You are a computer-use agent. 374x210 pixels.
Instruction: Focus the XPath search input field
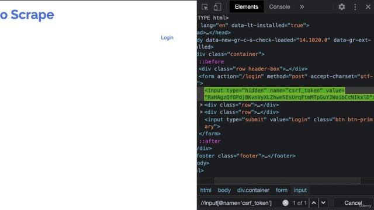pos(240,203)
